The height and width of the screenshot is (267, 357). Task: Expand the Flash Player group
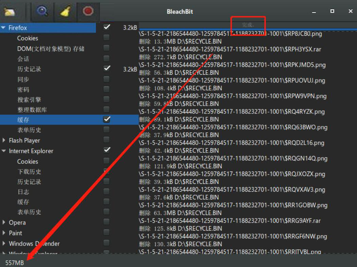tap(4, 140)
